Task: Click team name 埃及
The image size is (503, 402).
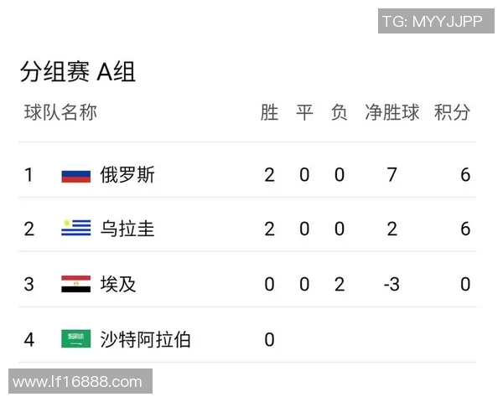Action: click(118, 284)
